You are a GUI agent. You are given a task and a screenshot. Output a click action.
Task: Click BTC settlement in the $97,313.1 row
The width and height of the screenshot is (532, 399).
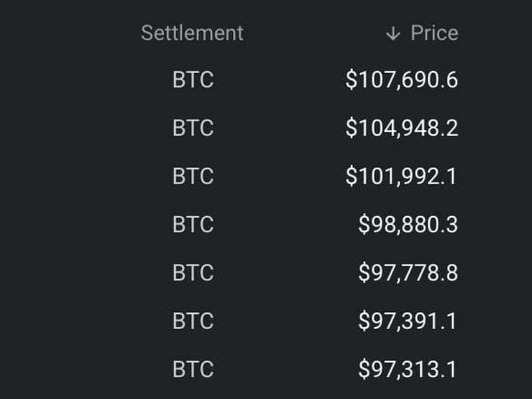pyautogui.click(x=193, y=370)
